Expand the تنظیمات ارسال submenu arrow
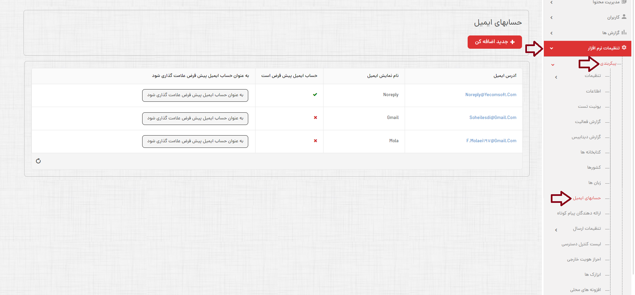The image size is (635, 295). coord(556,230)
